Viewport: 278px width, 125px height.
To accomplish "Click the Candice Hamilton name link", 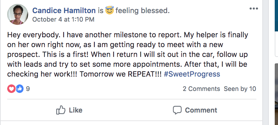I will 64,11.
